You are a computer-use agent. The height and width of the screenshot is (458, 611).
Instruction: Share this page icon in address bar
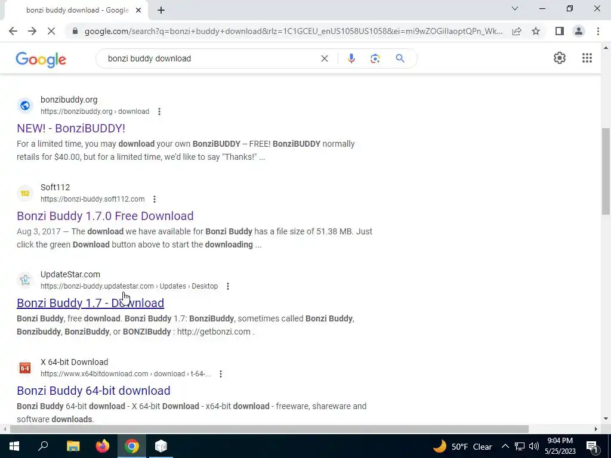point(517,31)
